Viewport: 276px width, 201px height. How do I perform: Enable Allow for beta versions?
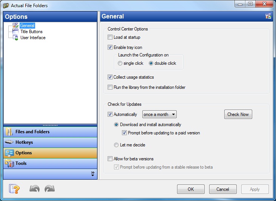(x=110, y=159)
